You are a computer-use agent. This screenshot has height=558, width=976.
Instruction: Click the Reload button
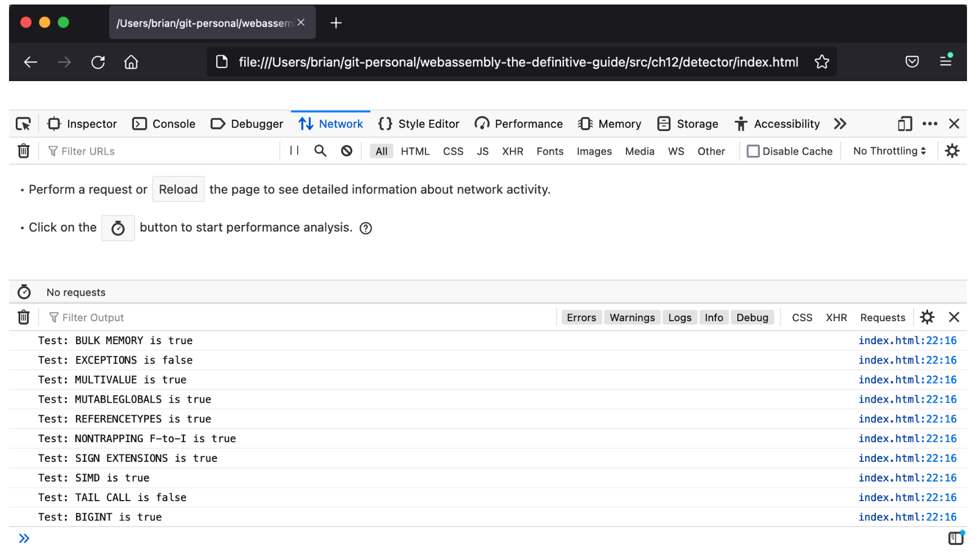(x=178, y=190)
